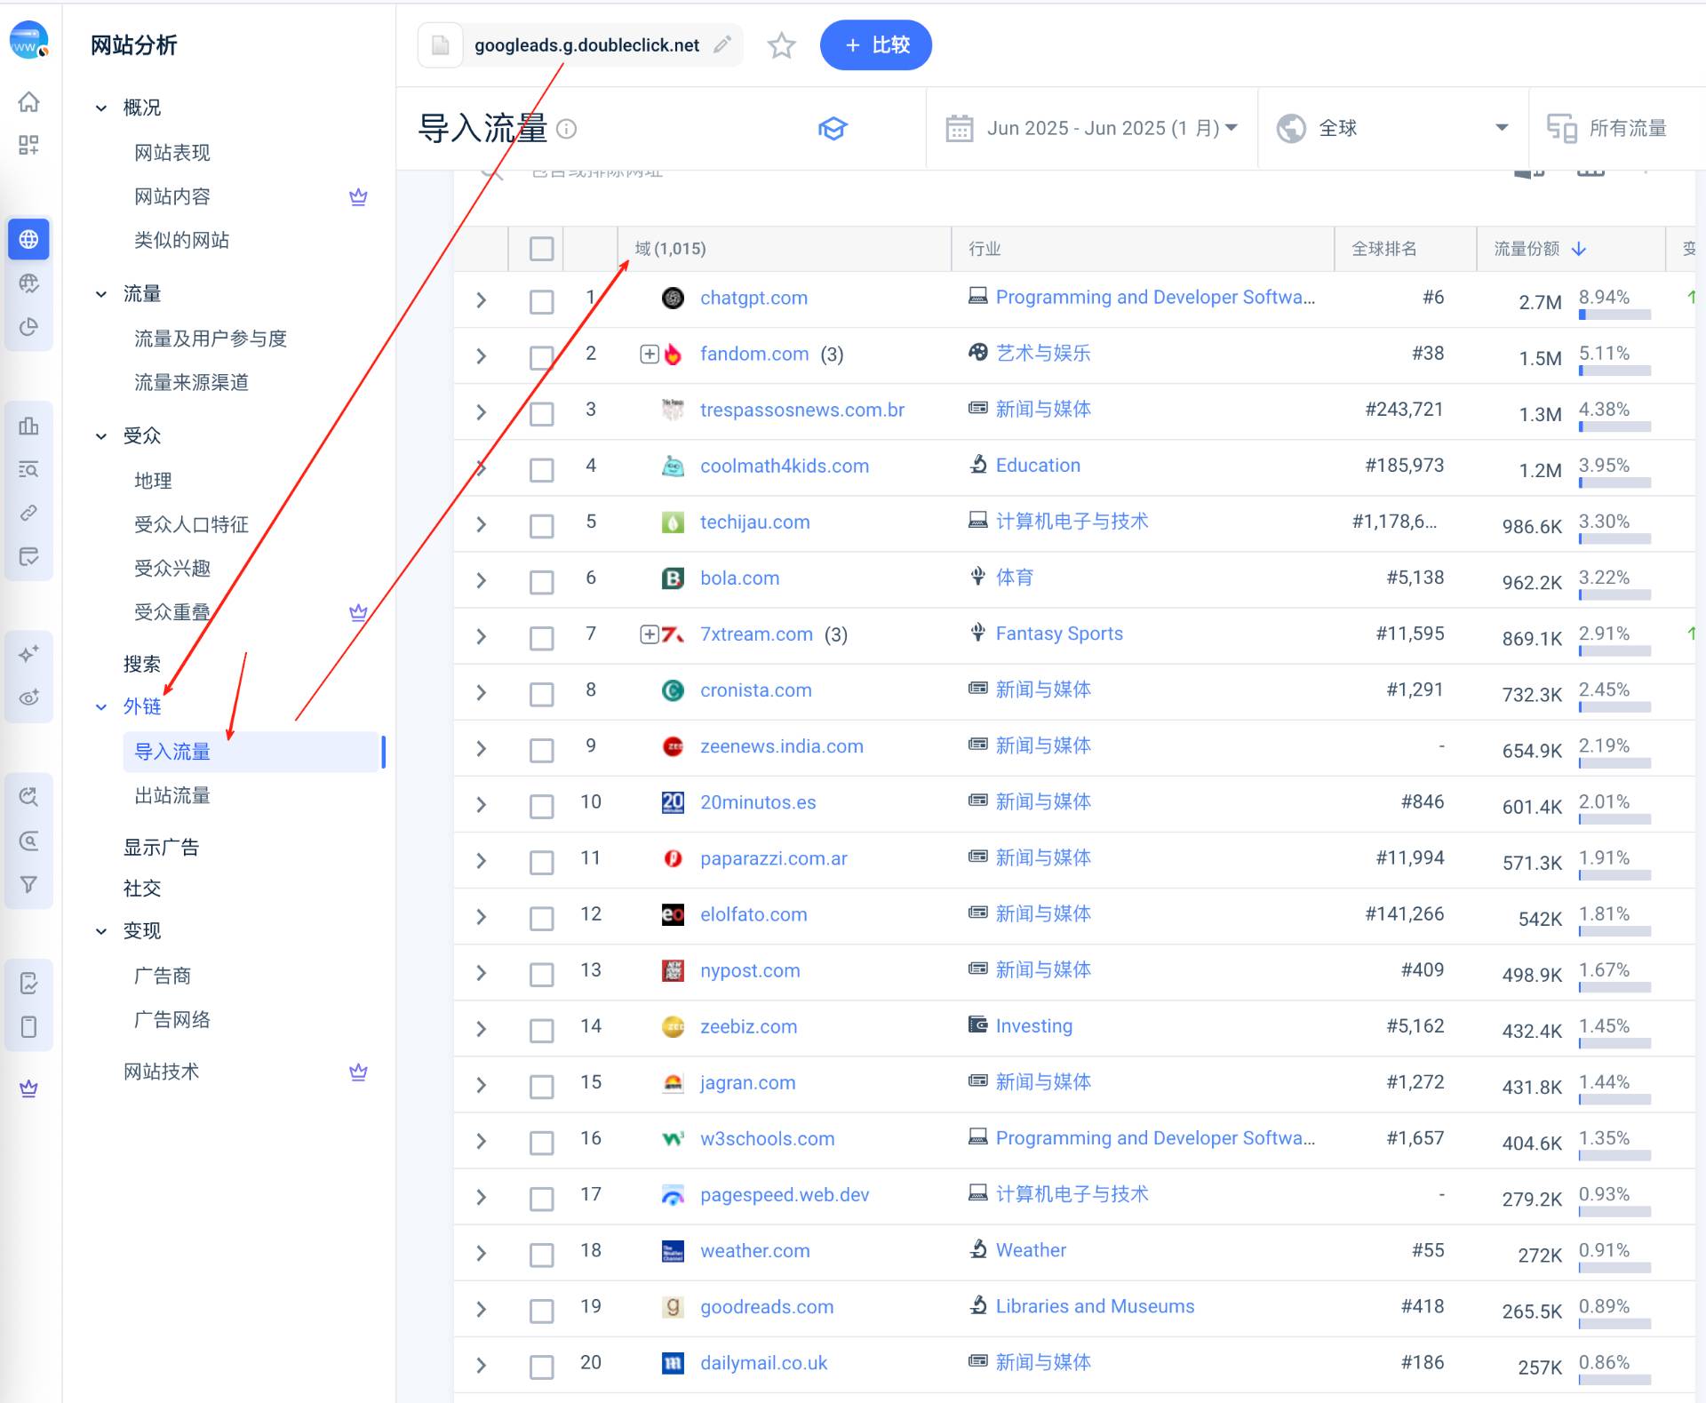Click the traffic share bar for elolfato.com

1614,931
